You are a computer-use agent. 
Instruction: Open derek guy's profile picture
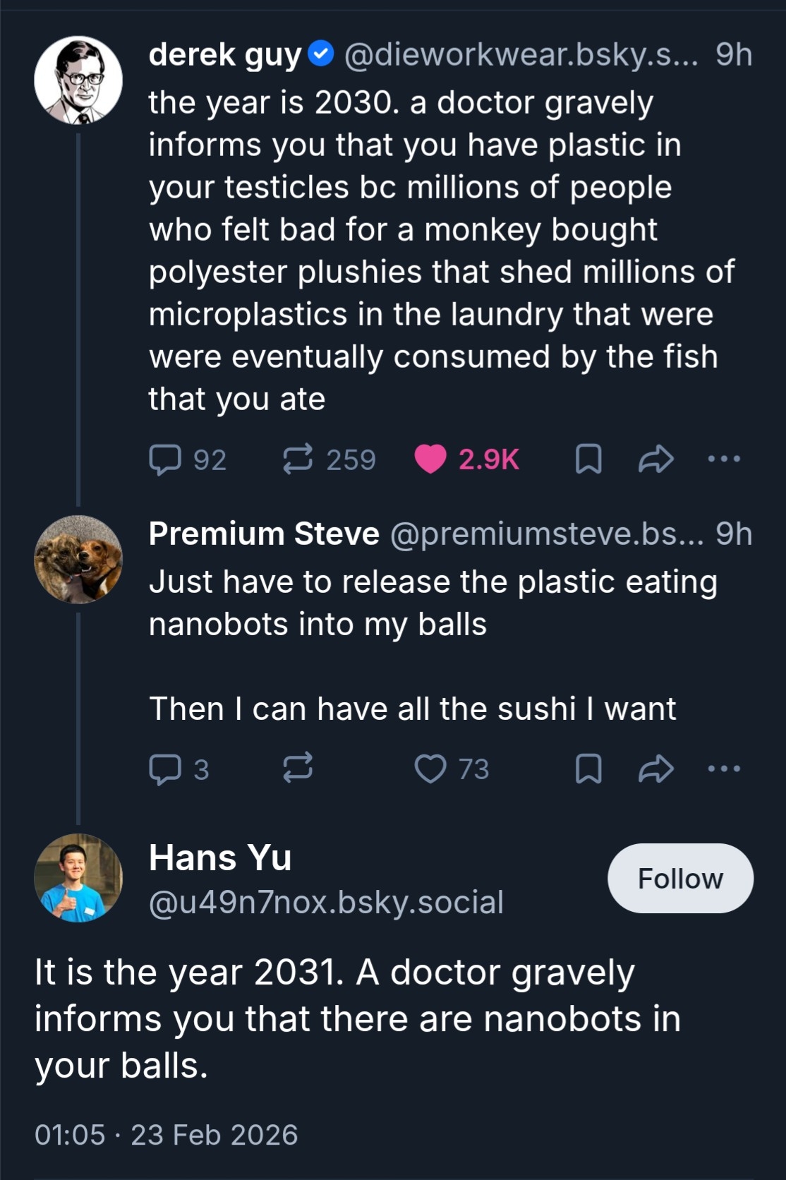tap(78, 80)
